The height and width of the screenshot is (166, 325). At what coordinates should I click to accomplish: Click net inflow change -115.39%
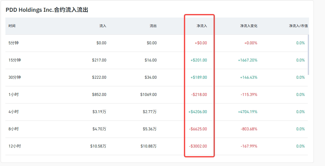[x=249, y=94]
